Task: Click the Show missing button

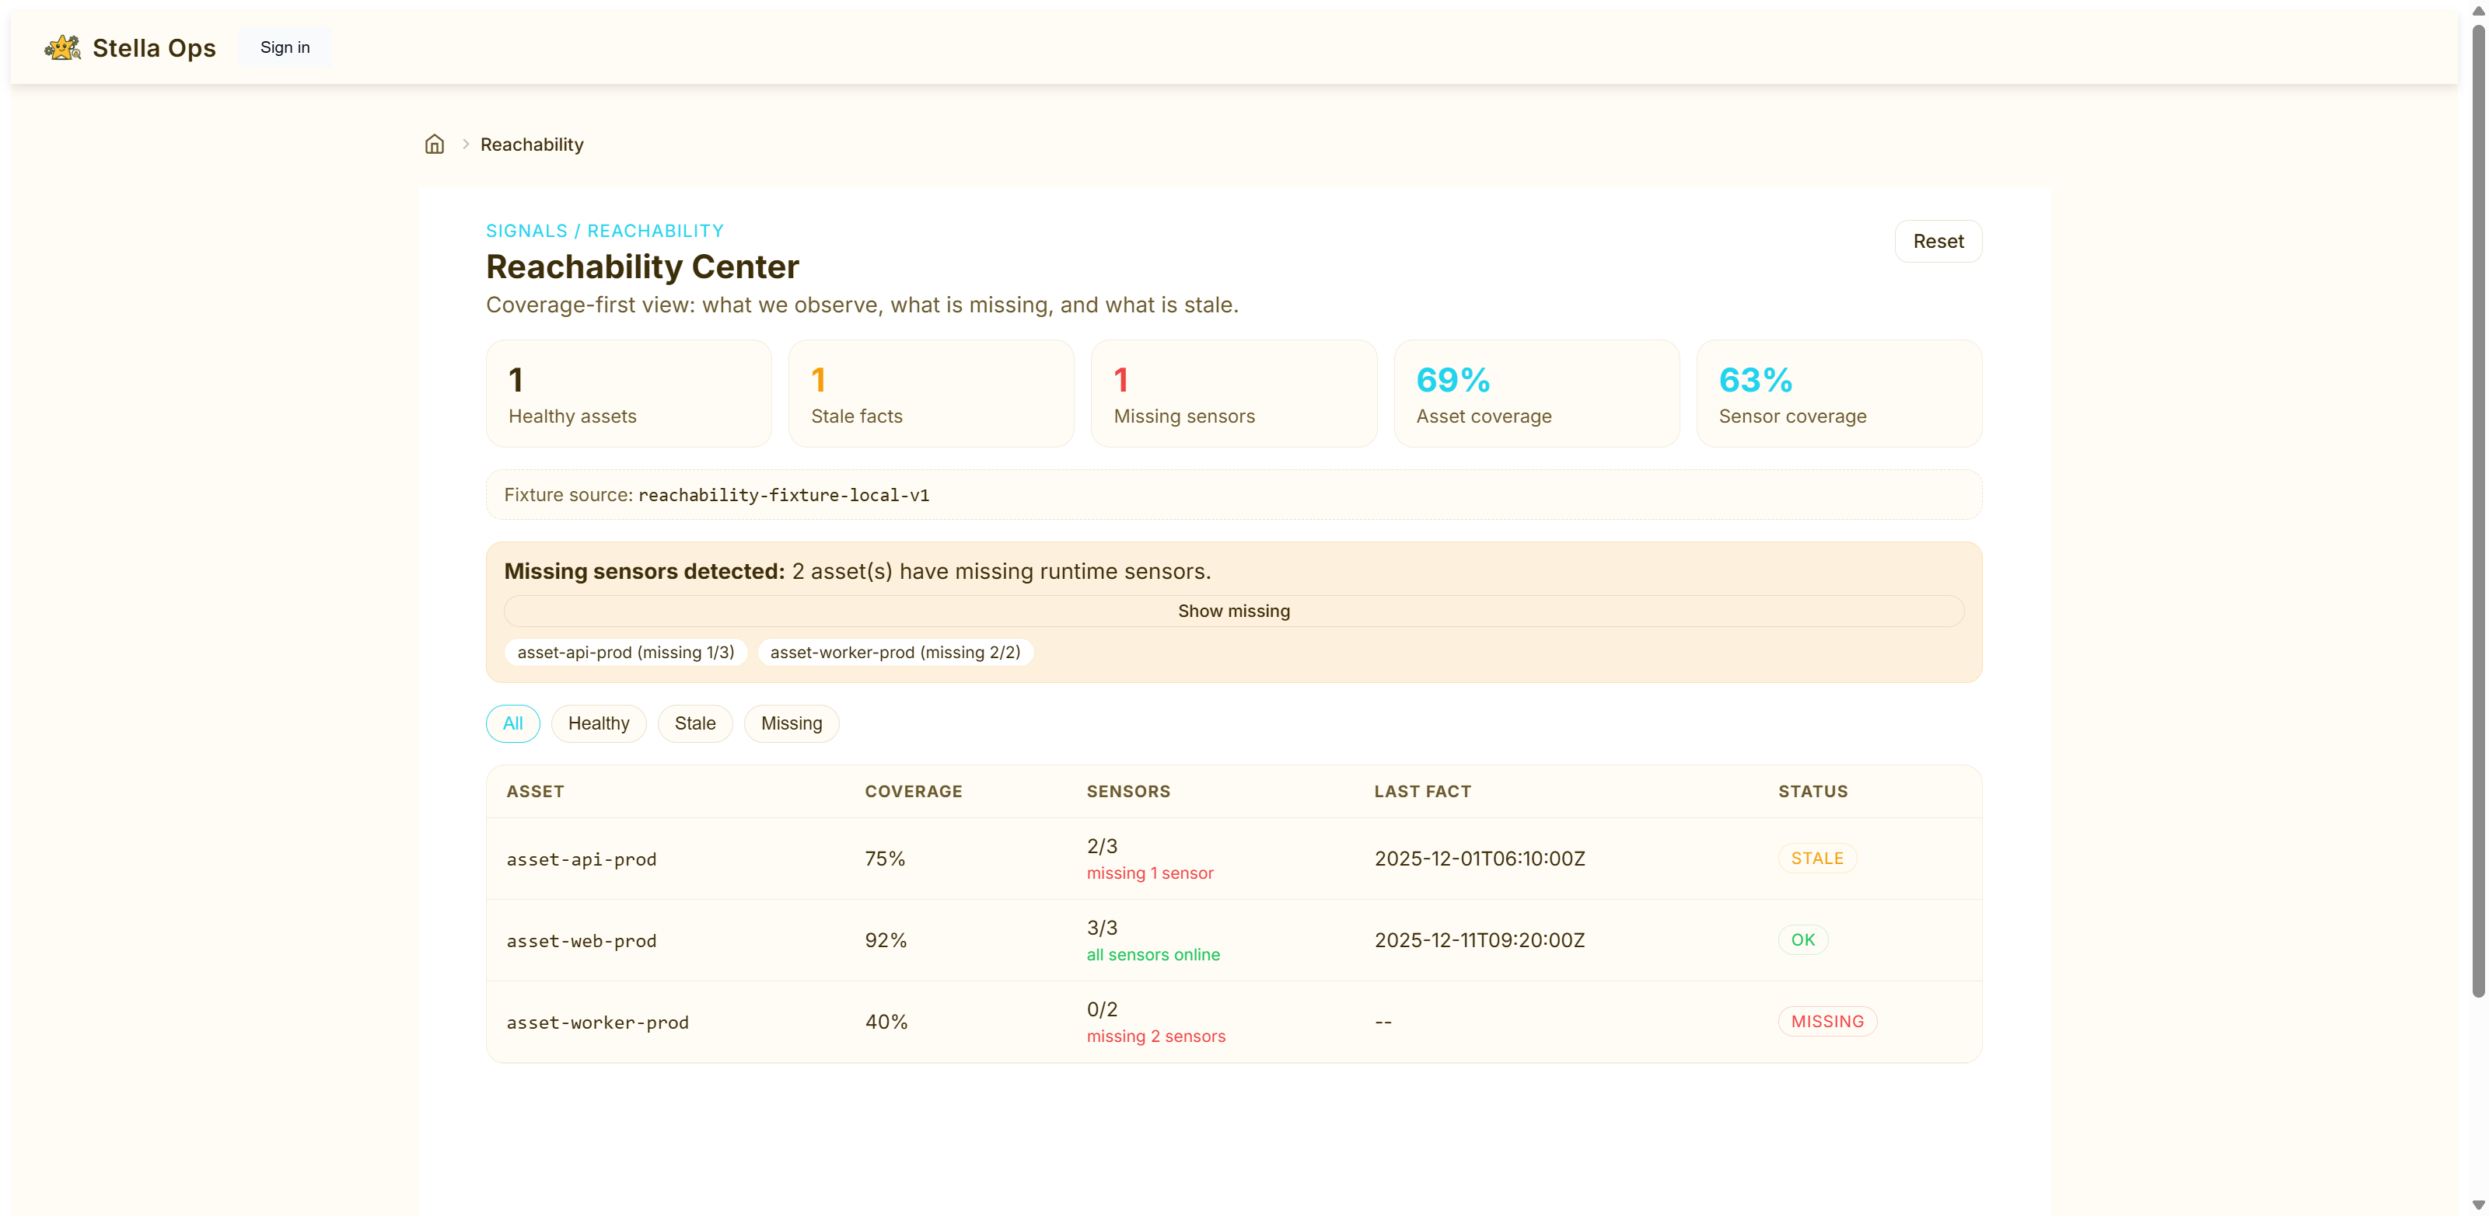Action: click(x=1233, y=611)
